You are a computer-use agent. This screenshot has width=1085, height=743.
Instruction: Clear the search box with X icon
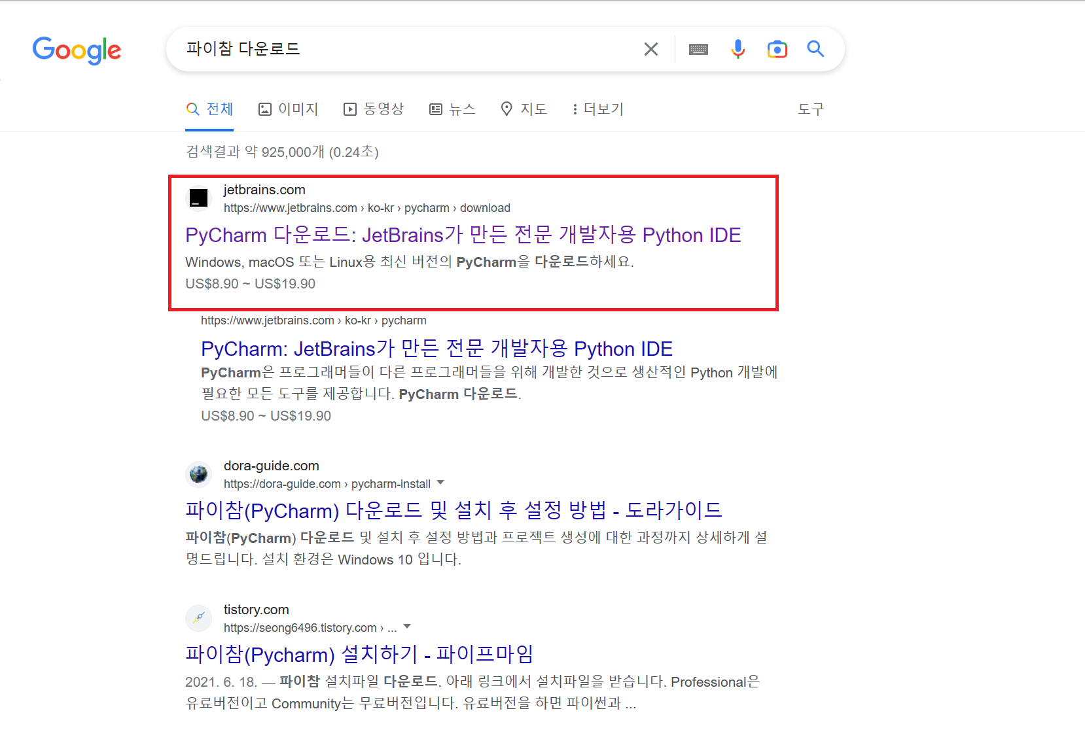(x=650, y=49)
